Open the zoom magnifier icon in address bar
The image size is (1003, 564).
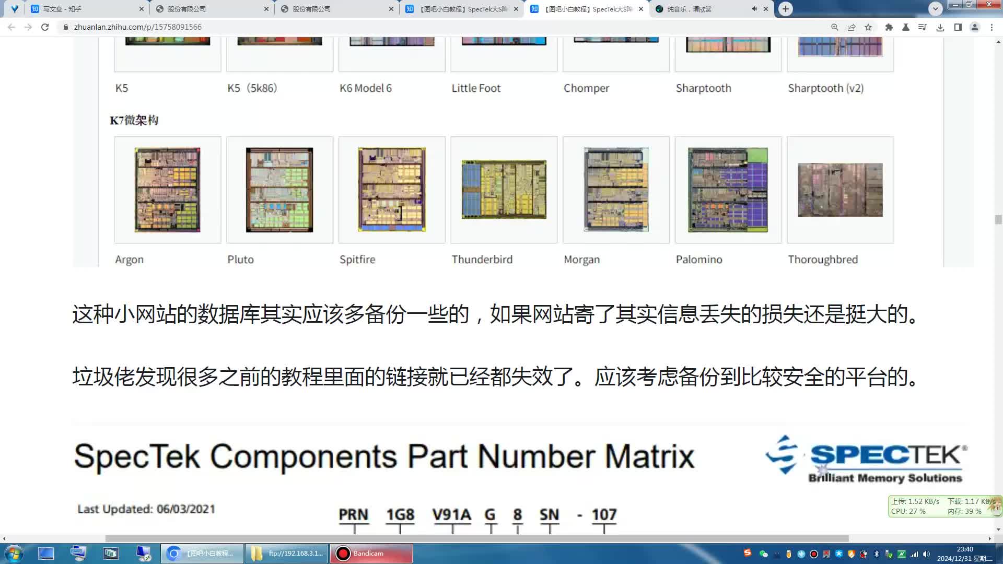pos(834,27)
